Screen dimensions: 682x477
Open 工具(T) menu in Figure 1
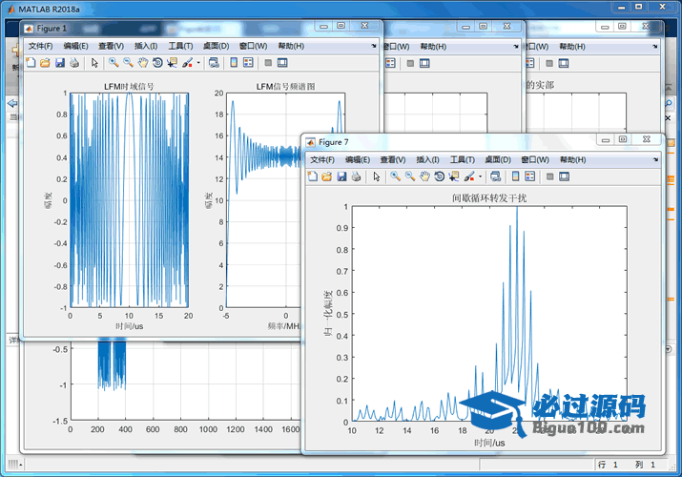(x=180, y=46)
